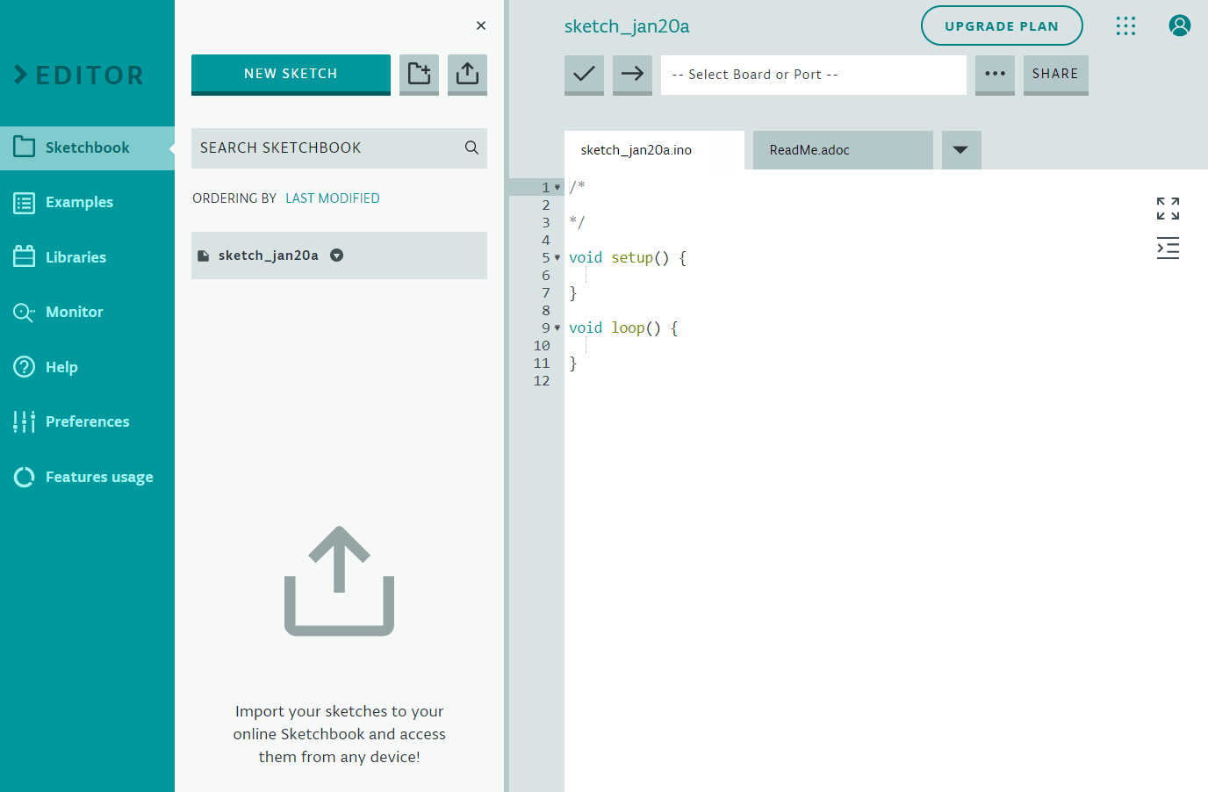Screen dimensions: 1208x792
Task: Create a new folder in sketchbook
Action: tap(419, 74)
